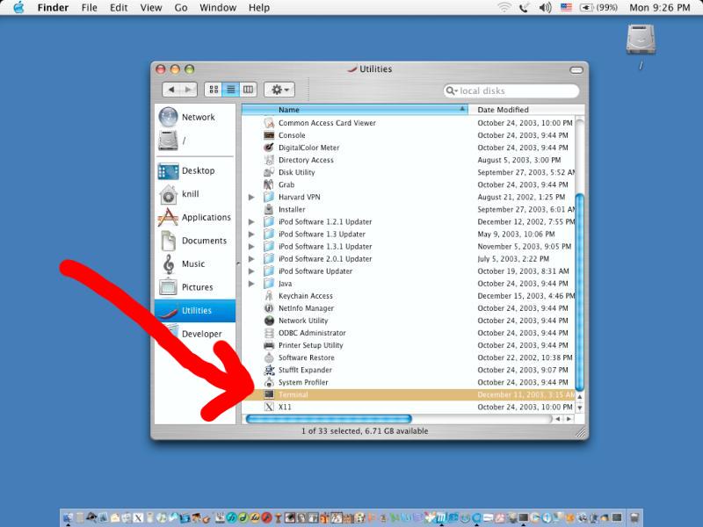Select the Console application icon
This screenshot has width=703, height=527.
(269, 135)
